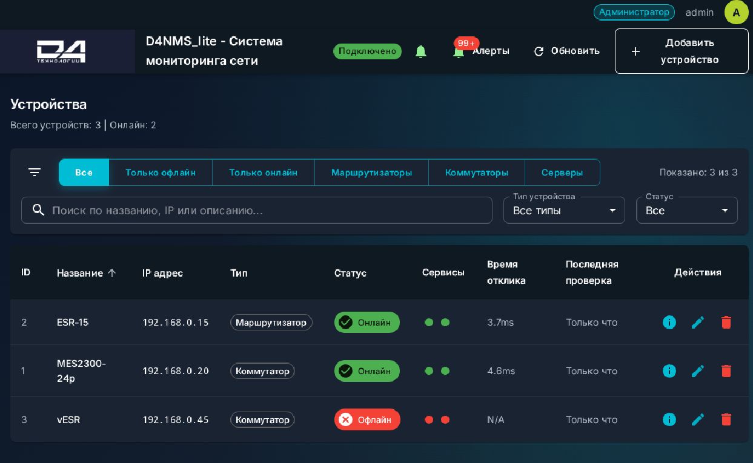Click the Администратор badge
The image size is (753, 463).
point(634,12)
